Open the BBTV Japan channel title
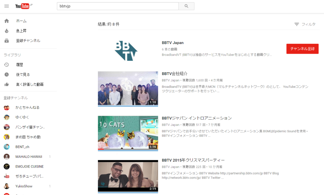 173,43
